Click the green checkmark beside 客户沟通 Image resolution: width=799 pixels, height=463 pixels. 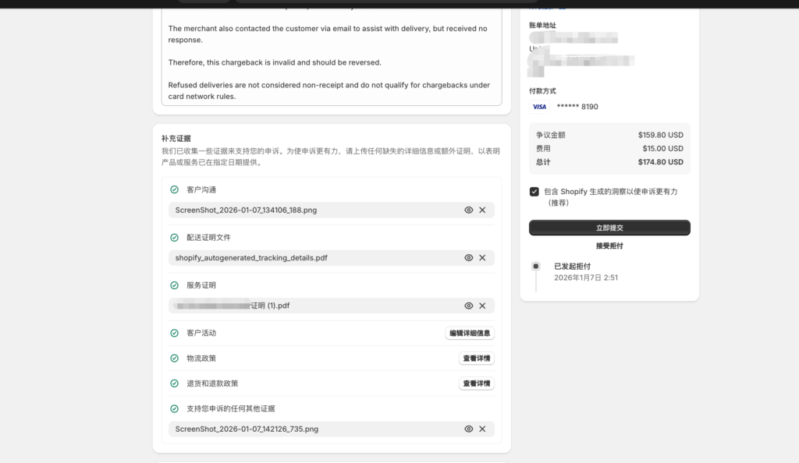172,189
